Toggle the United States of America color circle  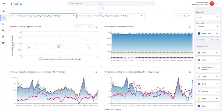point(199,68)
